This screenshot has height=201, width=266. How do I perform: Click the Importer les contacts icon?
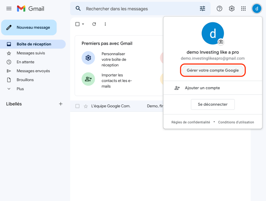[x=88, y=79]
